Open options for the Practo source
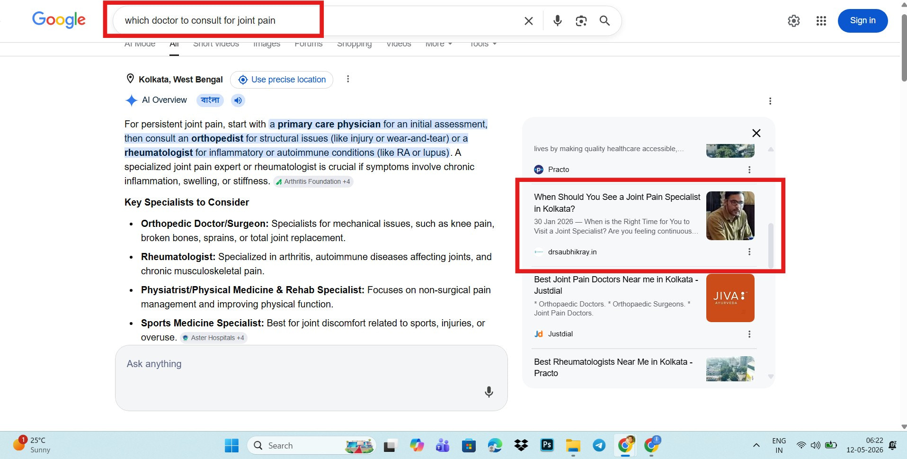The width and height of the screenshot is (907, 459). point(749,170)
